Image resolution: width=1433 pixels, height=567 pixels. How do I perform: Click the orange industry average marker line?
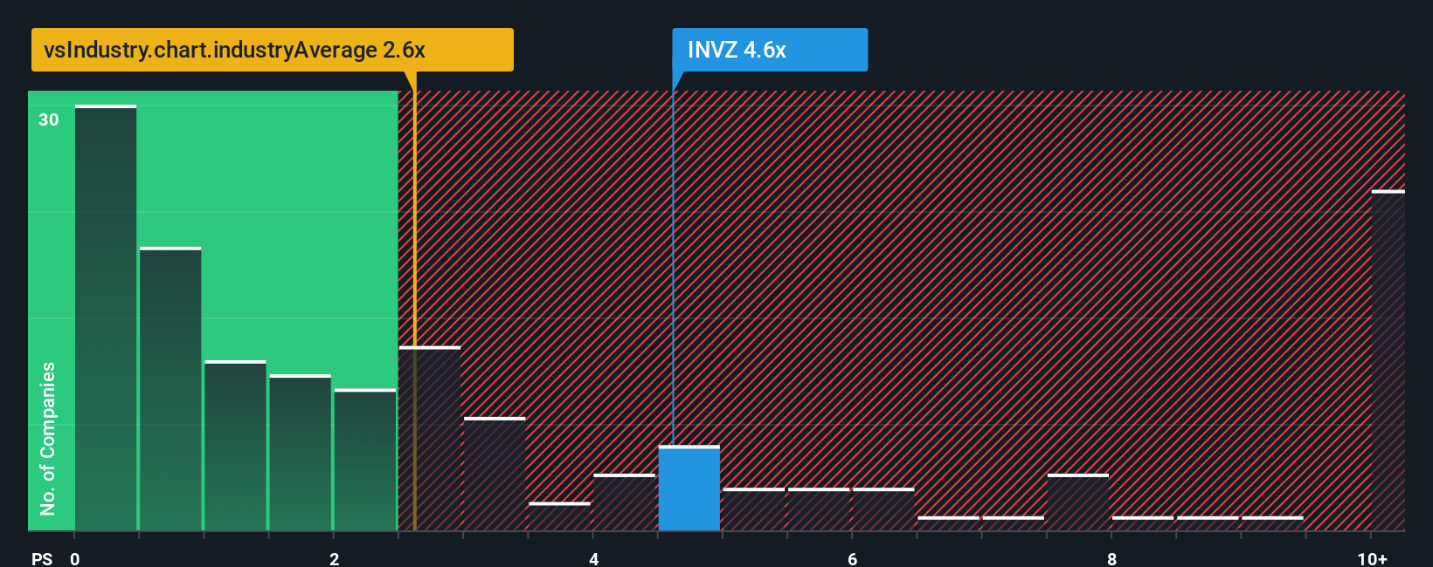[x=415, y=301]
